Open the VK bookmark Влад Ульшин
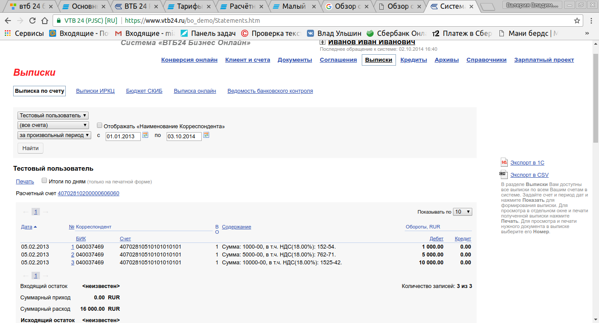599x323 pixels. [334, 33]
